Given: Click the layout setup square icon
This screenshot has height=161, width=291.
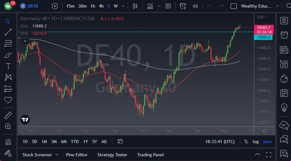Looking at the screenshot, I should [x=234, y=6].
